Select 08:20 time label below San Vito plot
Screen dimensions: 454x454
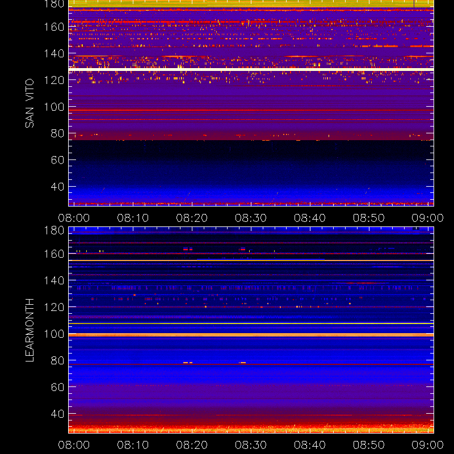192,218
